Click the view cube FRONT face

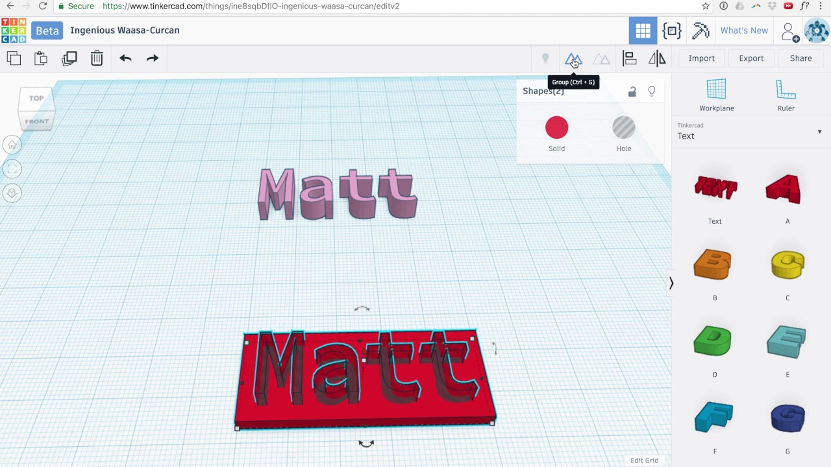pos(36,121)
